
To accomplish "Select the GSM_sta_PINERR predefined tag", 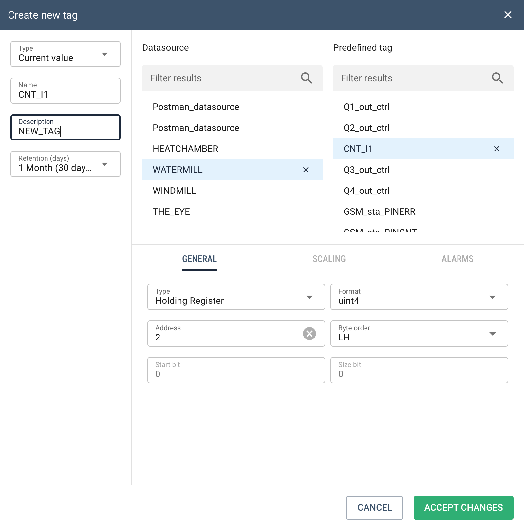I will click(x=423, y=212).
